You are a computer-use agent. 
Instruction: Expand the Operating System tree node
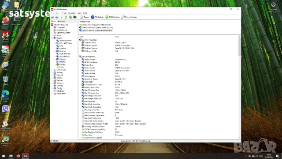pos(52,33)
